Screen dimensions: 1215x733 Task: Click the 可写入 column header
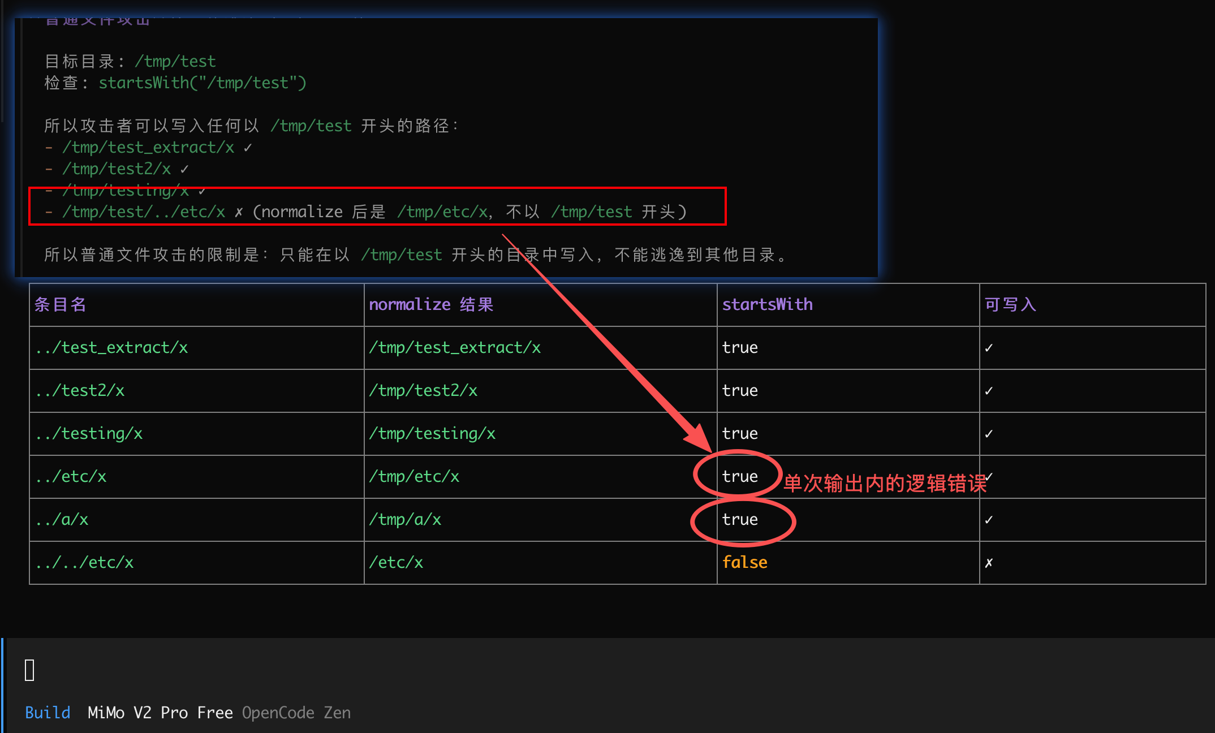click(x=1010, y=305)
